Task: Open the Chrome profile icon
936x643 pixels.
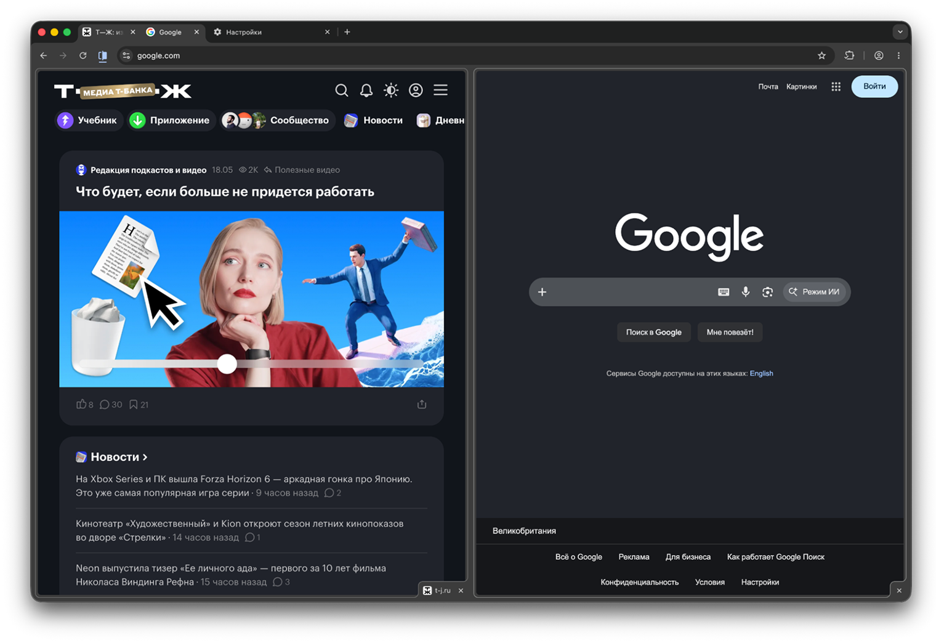Action: click(879, 55)
